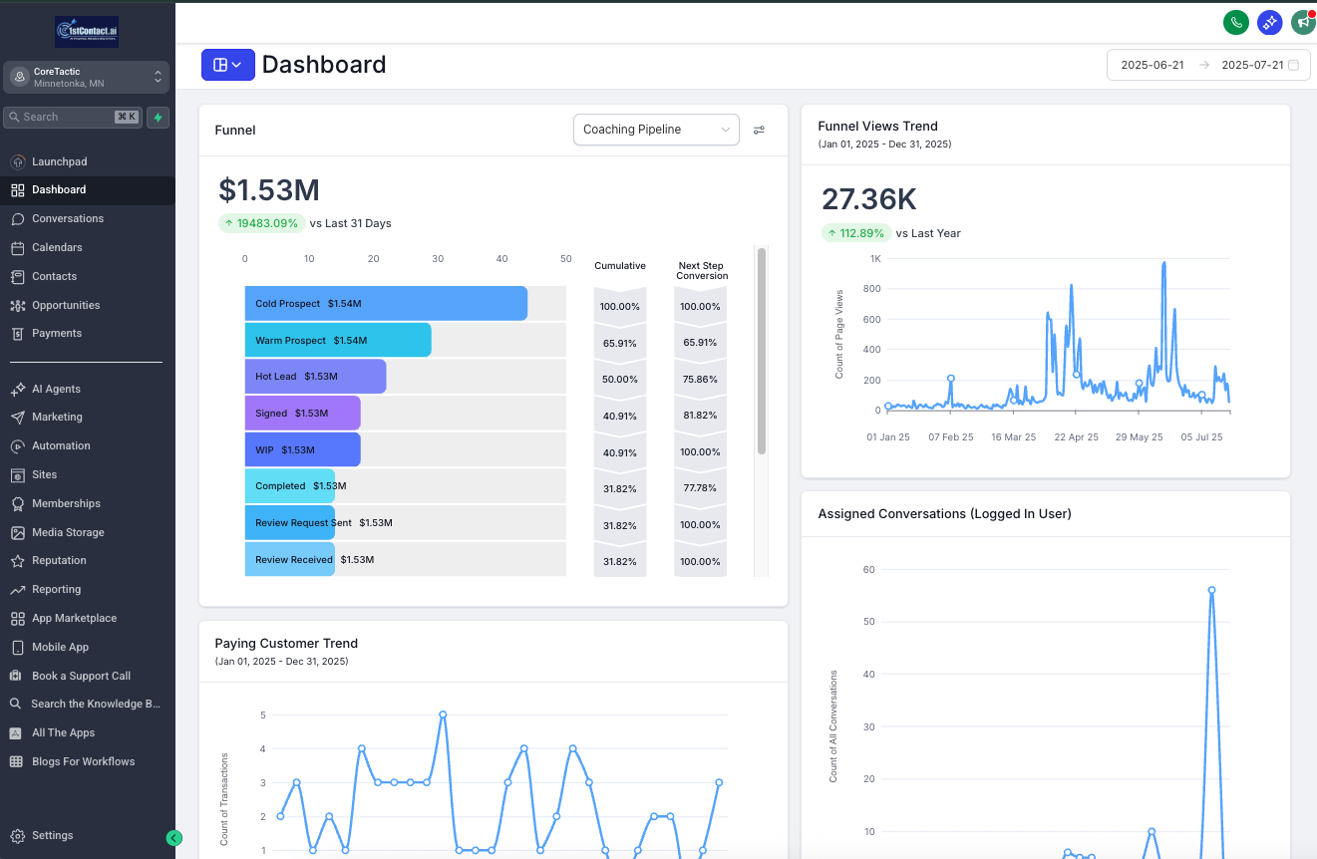
Task: Click the 1stContact.ai logo
Action: [x=87, y=31]
